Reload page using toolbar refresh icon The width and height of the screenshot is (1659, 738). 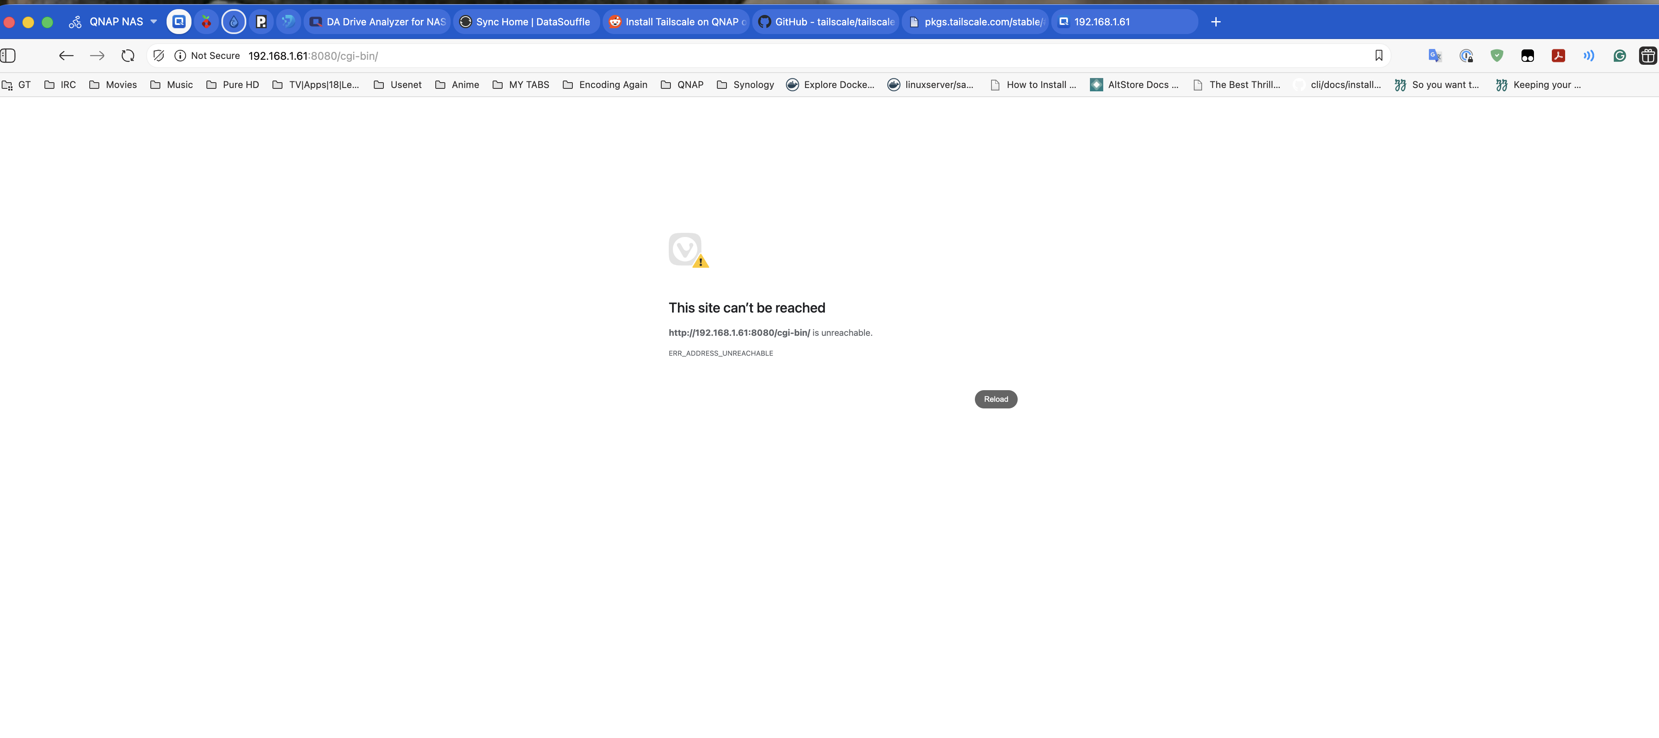pos(128,56)
